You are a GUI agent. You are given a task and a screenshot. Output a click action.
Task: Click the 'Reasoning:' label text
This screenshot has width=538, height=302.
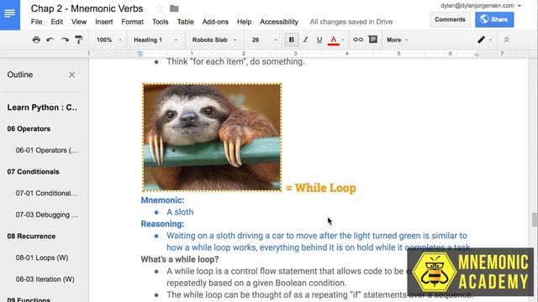(x=162, y=224)
